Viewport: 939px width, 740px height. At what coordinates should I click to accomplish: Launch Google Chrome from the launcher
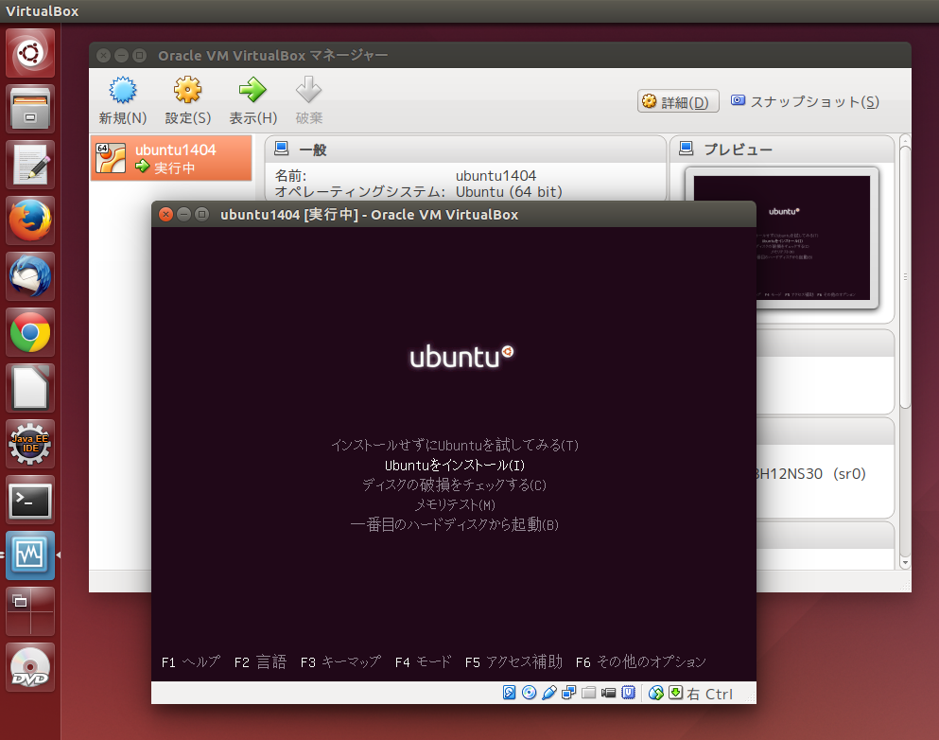[30, 332]
